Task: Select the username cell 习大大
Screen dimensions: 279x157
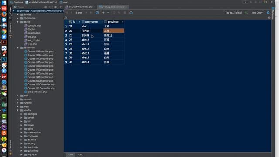Action: point(92,31)
